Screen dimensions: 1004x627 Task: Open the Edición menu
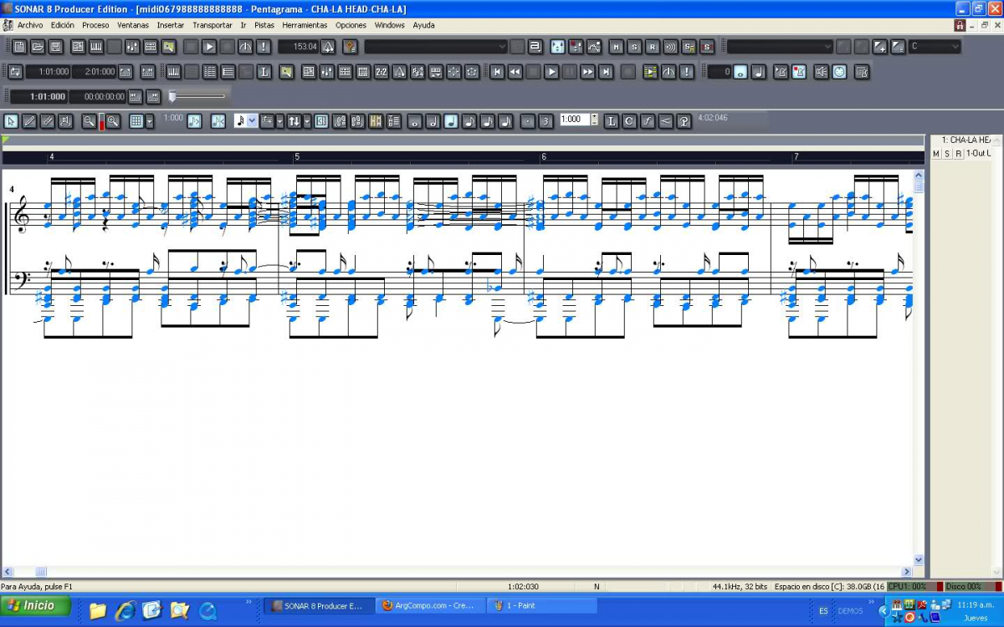pos(62,25)
